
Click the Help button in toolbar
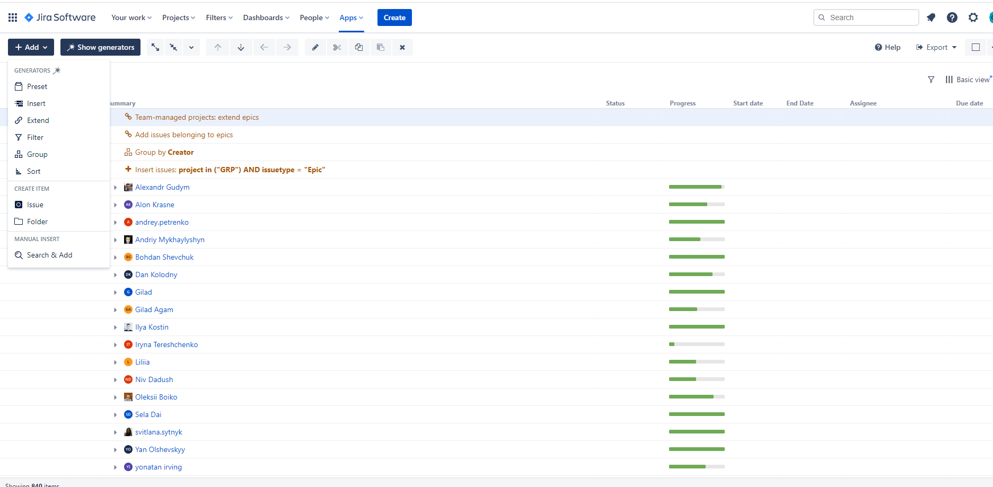pos(887,47)
